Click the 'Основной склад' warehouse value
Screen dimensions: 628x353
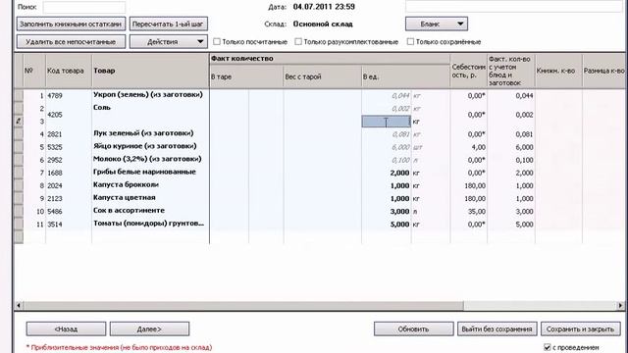coord(323,24)
